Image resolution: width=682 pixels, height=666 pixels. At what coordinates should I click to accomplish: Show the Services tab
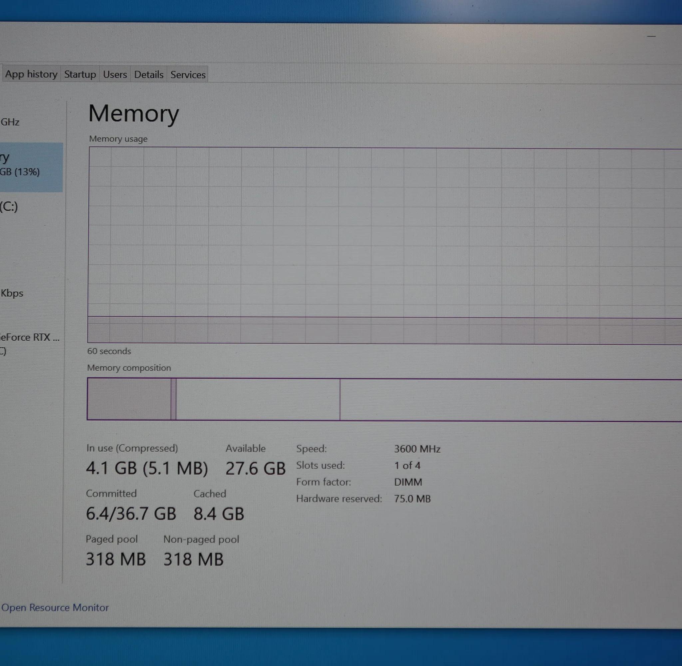coord(188,75)
